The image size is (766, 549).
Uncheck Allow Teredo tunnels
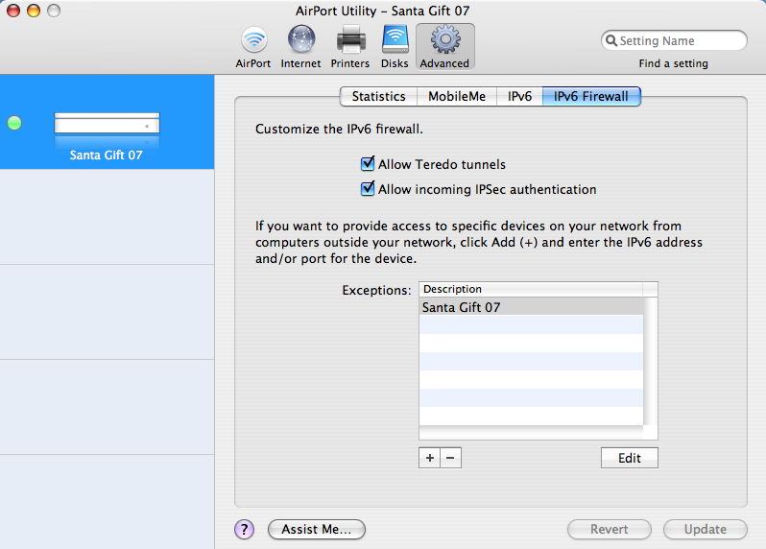click(368, 164)
